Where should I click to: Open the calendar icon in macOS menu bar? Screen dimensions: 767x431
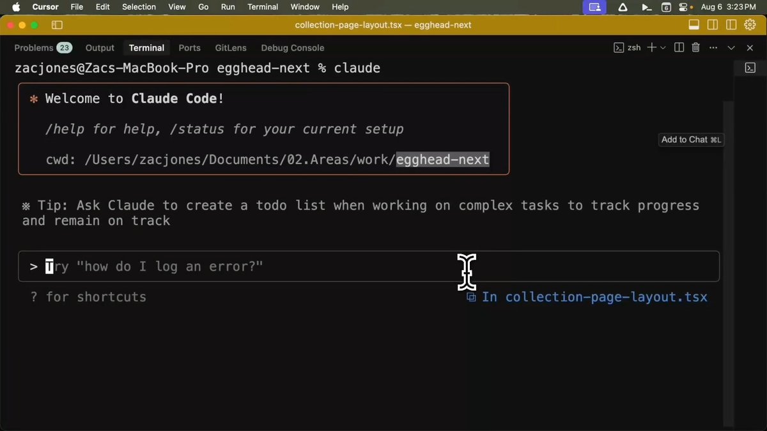(666, 7)
